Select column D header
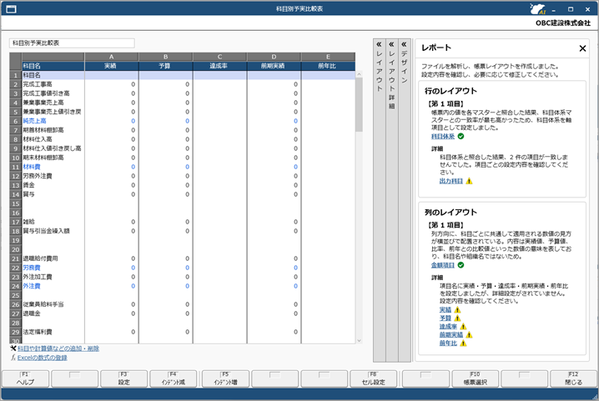599x401 pixels. [x=274, y=57]
